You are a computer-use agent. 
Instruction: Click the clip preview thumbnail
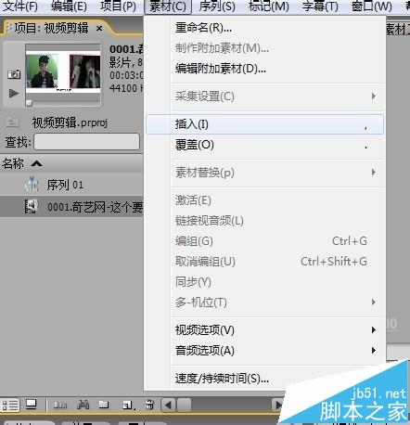coord(63,71)
